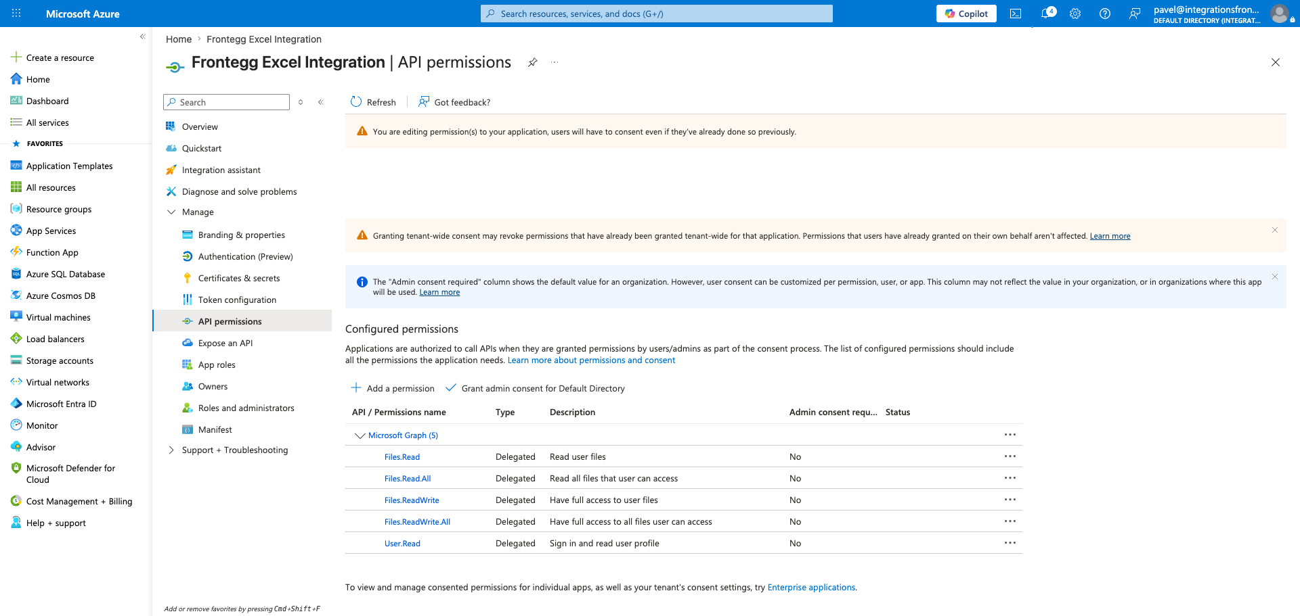The image size is (1300, 616).
Task: Click Refresh in the toolbar
Action: pyautogui.click(x=373, y=102)
